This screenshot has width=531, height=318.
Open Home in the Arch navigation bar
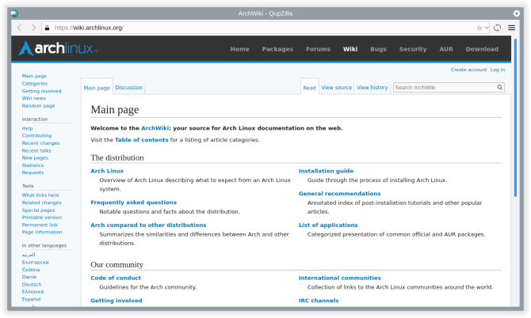click(x=240, y=49)
